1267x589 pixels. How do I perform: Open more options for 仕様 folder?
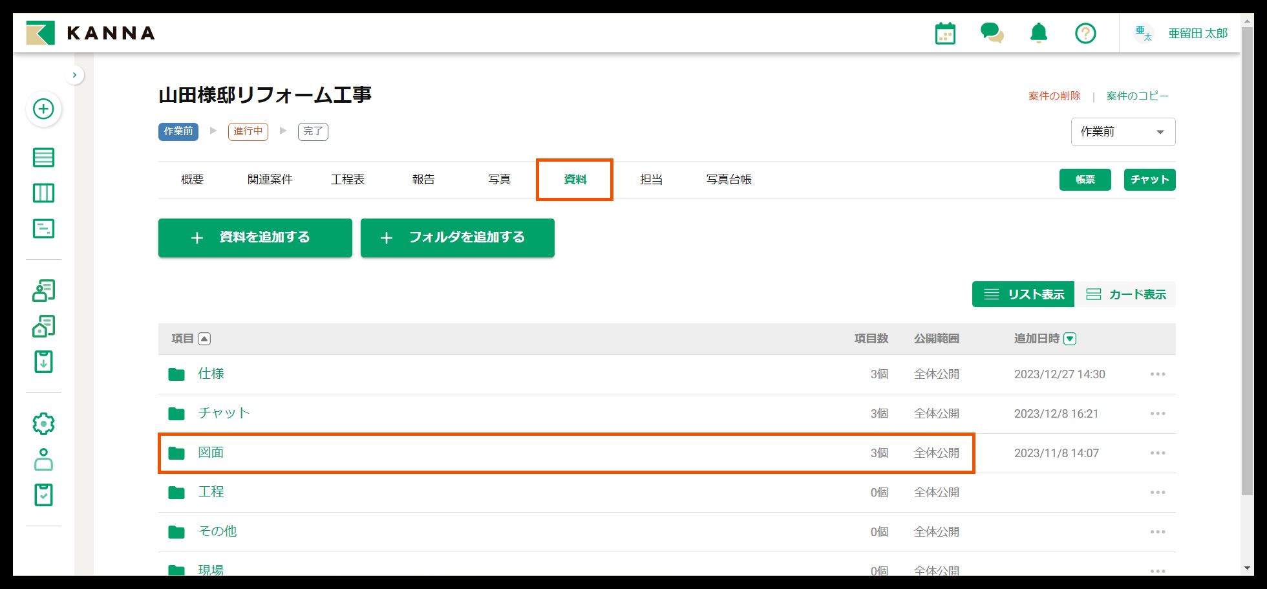1157,374
